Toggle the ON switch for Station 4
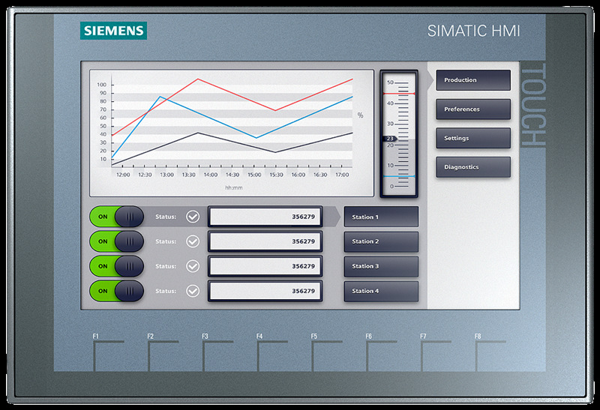This screenshot has width=600, height=410. [x=116, y=291]
